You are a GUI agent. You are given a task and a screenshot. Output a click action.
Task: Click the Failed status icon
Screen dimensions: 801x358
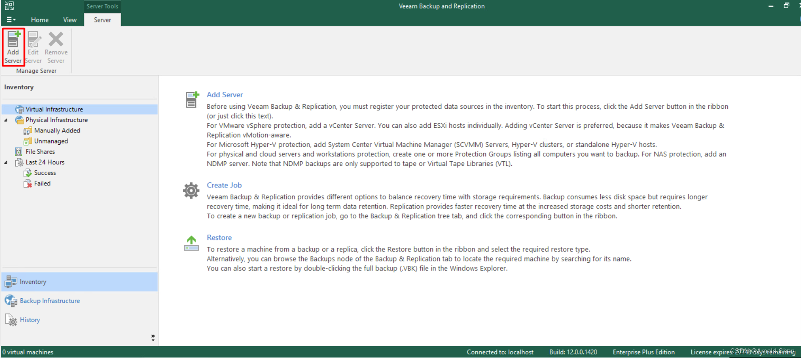tap(28, 183)
